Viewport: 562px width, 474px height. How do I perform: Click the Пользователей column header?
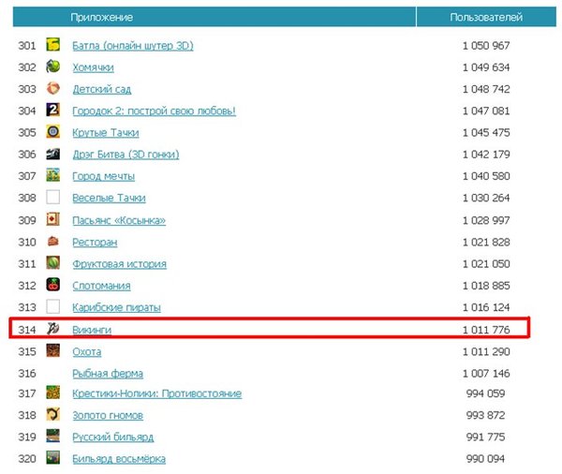point(486,17)
